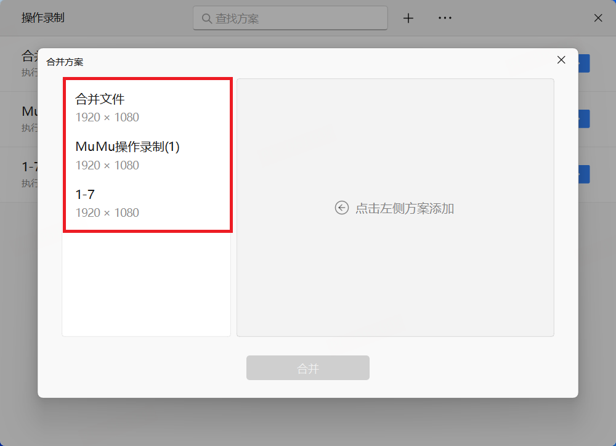Screen dimensions: 616x446
Task: Click the circled left-arrow icon in the right panel
Action: tap(342, 208)
